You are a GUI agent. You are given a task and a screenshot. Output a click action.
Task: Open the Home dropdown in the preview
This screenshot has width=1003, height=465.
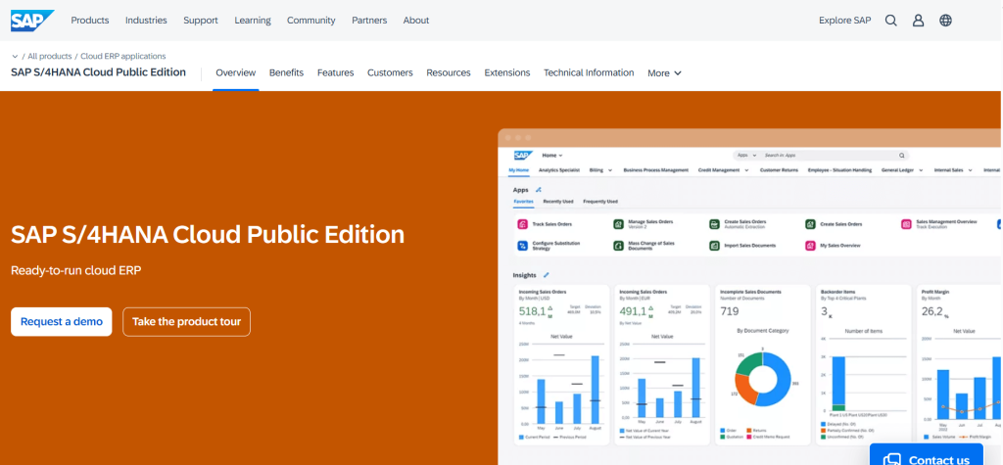pos(552,156)
